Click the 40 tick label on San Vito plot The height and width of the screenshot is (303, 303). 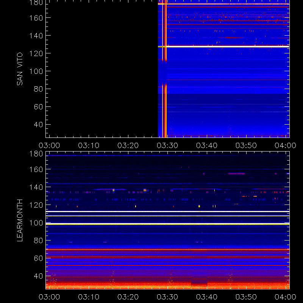(x=39, y=125)
